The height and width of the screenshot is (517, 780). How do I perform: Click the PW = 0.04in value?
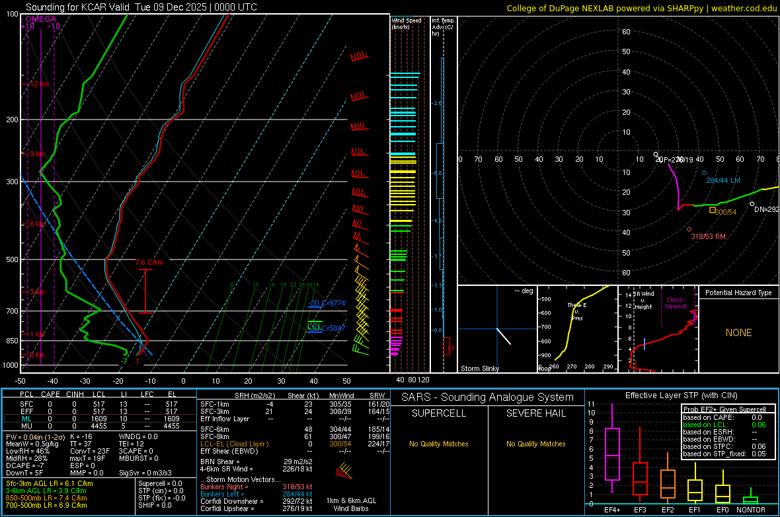pyautogui.click(x=35, y=437)
